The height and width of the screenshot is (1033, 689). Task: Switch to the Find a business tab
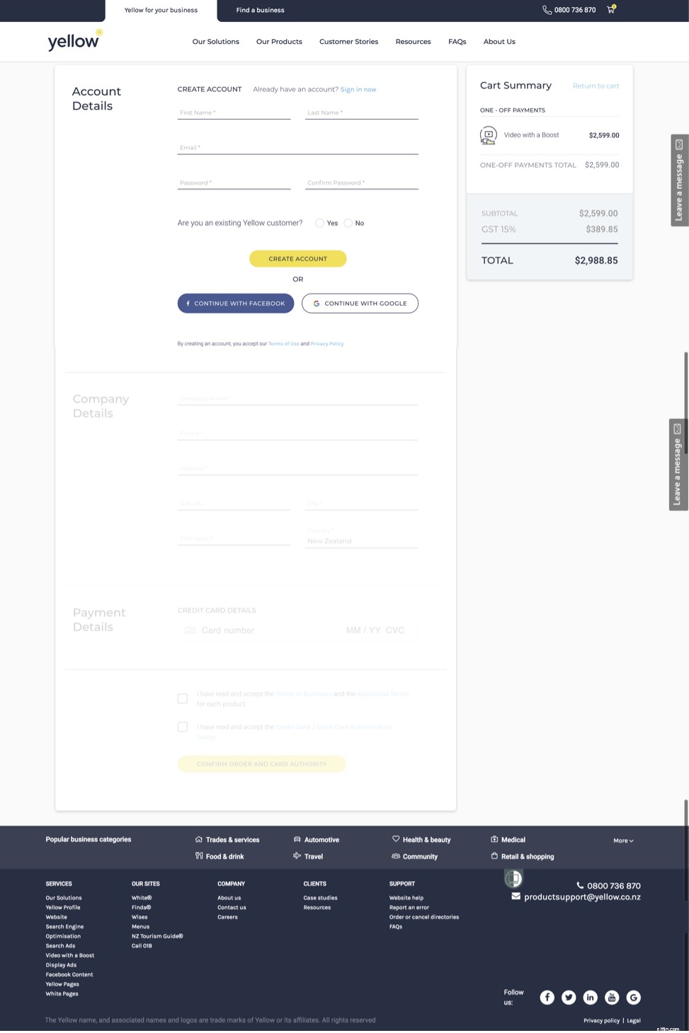[260, 10]
